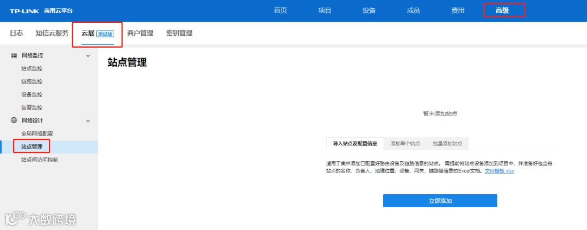Open the 设备 top menu
Viewport: 587px width, 230px height.
click(369, 10)
